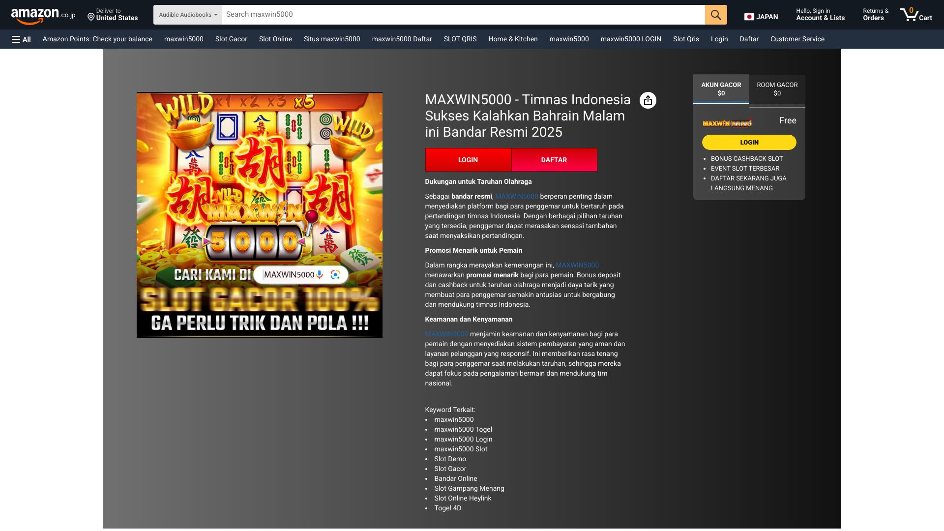Switch to the ROOM GACOR tab

(777, 89)
